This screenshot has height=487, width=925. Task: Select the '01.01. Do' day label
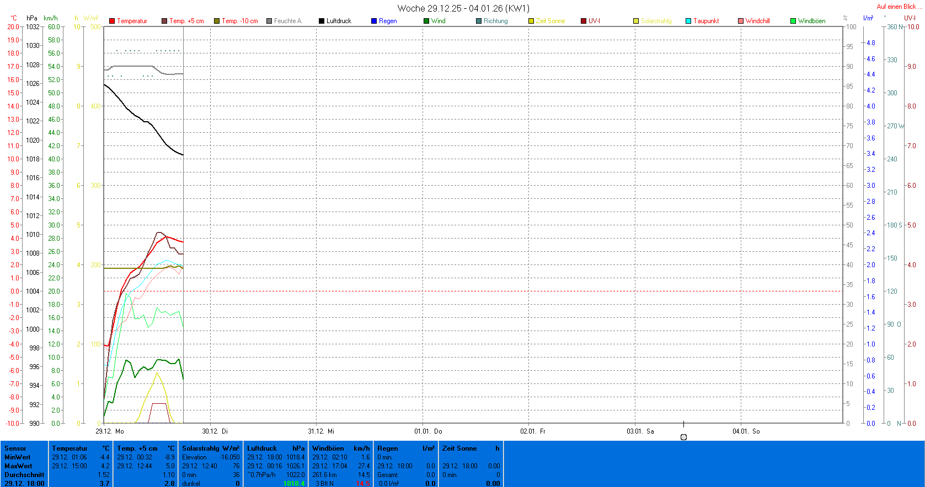428,431
